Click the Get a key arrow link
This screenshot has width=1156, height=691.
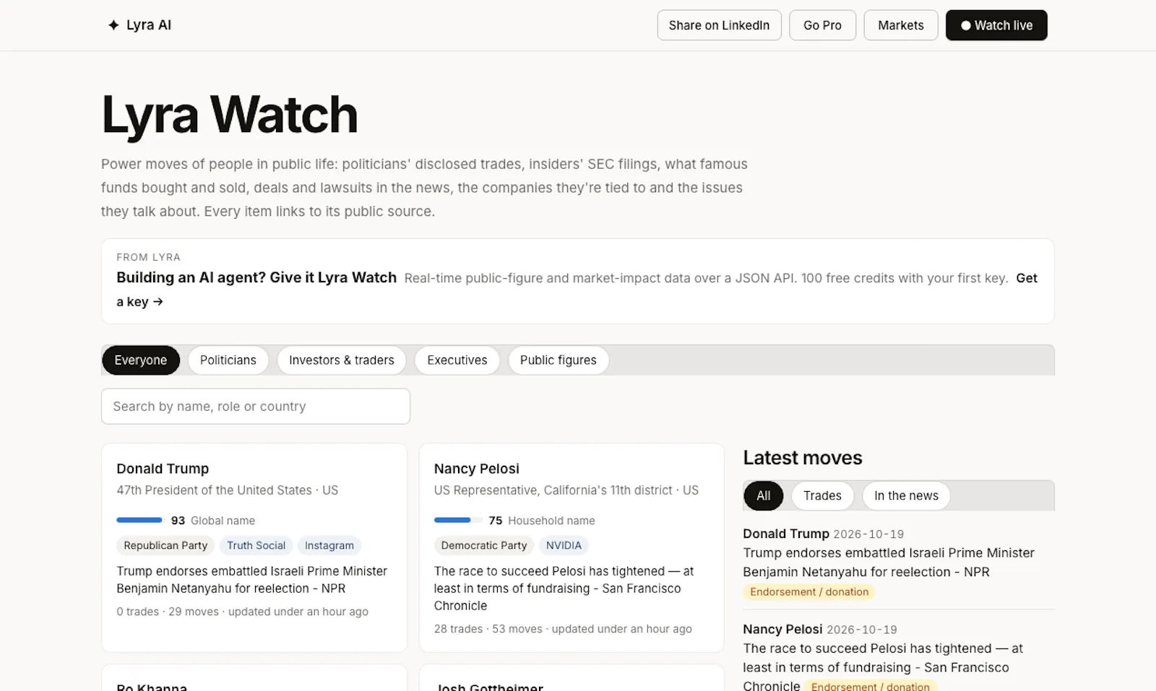(140, 302)
